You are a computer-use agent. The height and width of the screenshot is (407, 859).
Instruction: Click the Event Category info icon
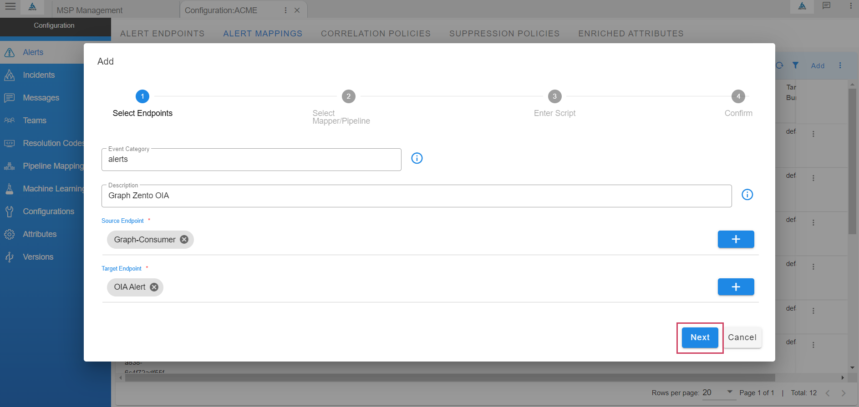417,158
